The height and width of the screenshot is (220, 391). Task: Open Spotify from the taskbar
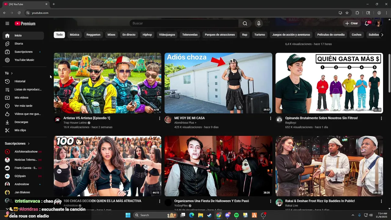click(x=236, y=215)
